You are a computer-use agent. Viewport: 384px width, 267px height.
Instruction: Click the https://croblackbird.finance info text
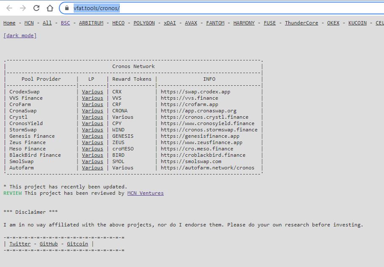click(x=203, y=155)
